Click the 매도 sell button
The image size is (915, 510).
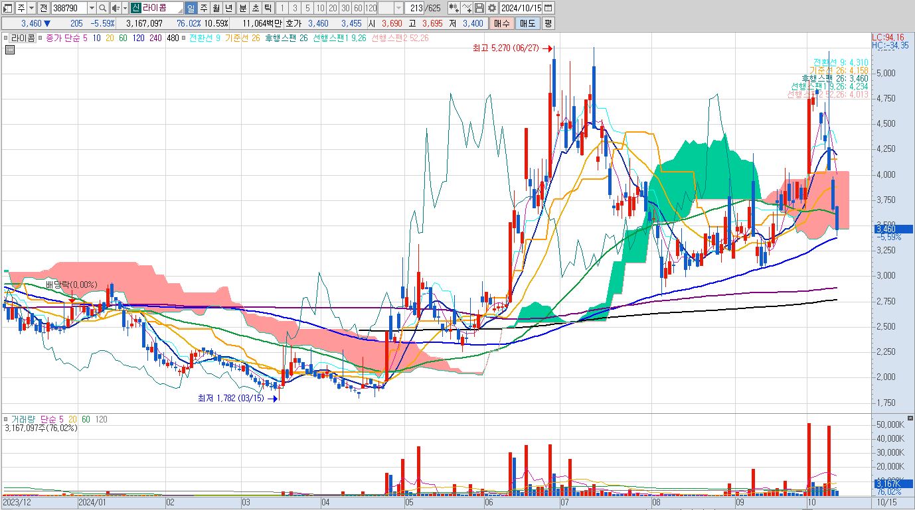(x=527, y=23)
